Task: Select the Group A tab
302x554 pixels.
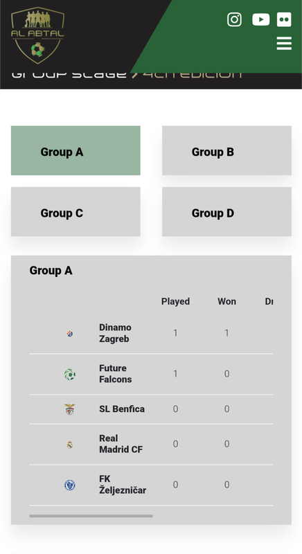Action: [75, 150]
